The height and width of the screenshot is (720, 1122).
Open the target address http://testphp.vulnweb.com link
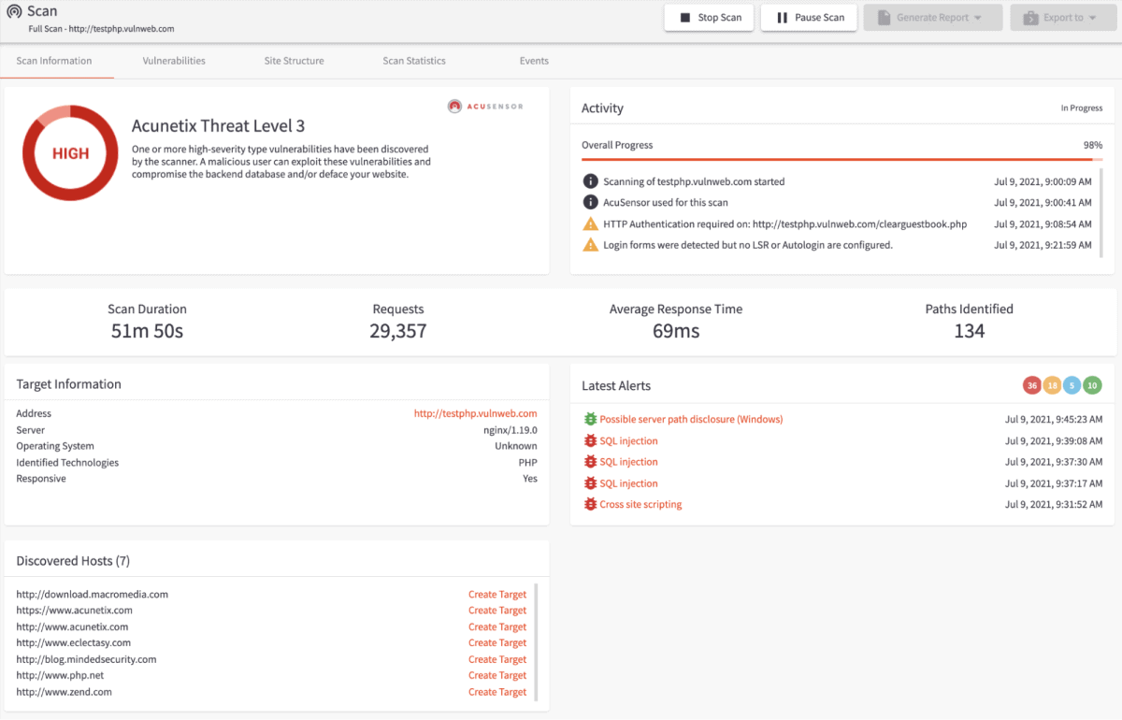click(x=476, y=413)
